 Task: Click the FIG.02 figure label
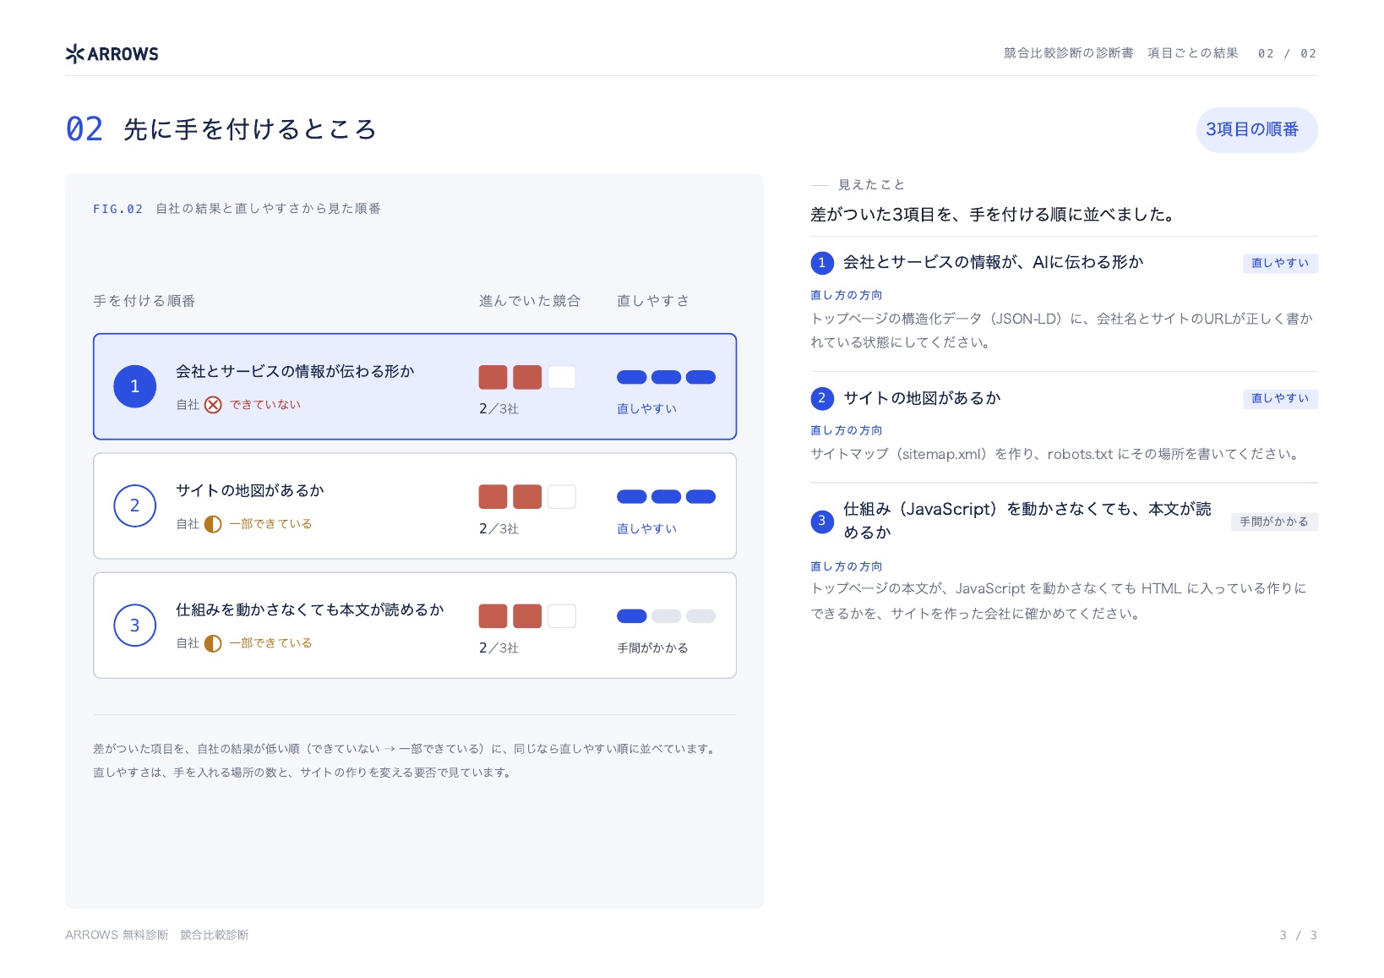coord(118,209)
